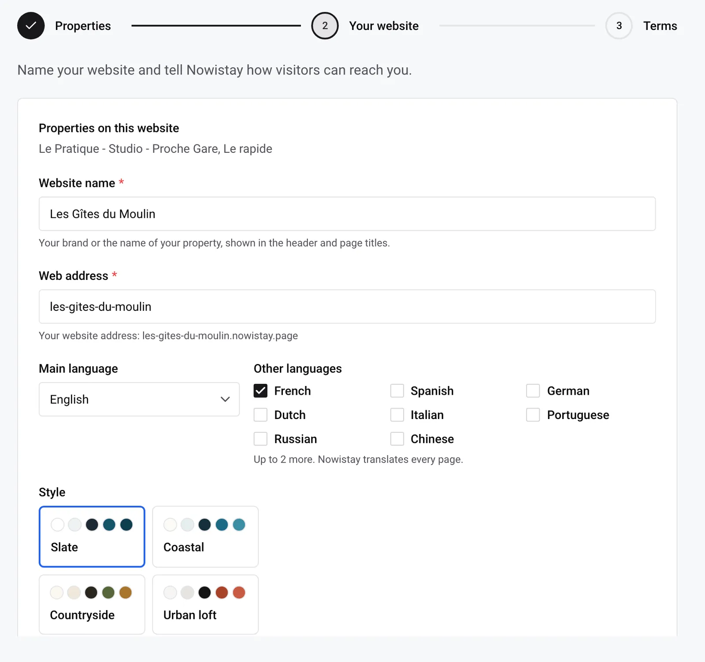Click the "Properties on this website" heading
This screenshot has width=705, height=662.
tap(109, 128)
